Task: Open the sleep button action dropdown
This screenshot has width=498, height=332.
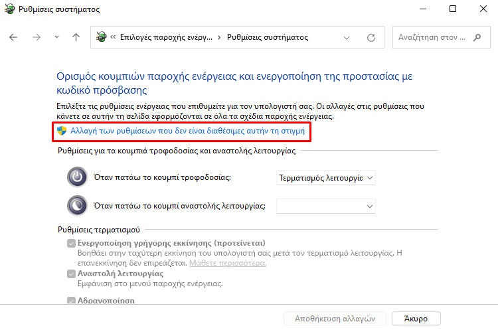Action: click(326, 207)
